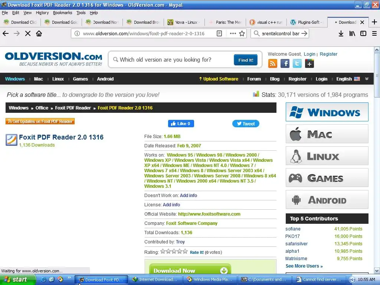Screen dimensions: 380x285
Task: Click the Tweet button
Action: click(246, 124)
